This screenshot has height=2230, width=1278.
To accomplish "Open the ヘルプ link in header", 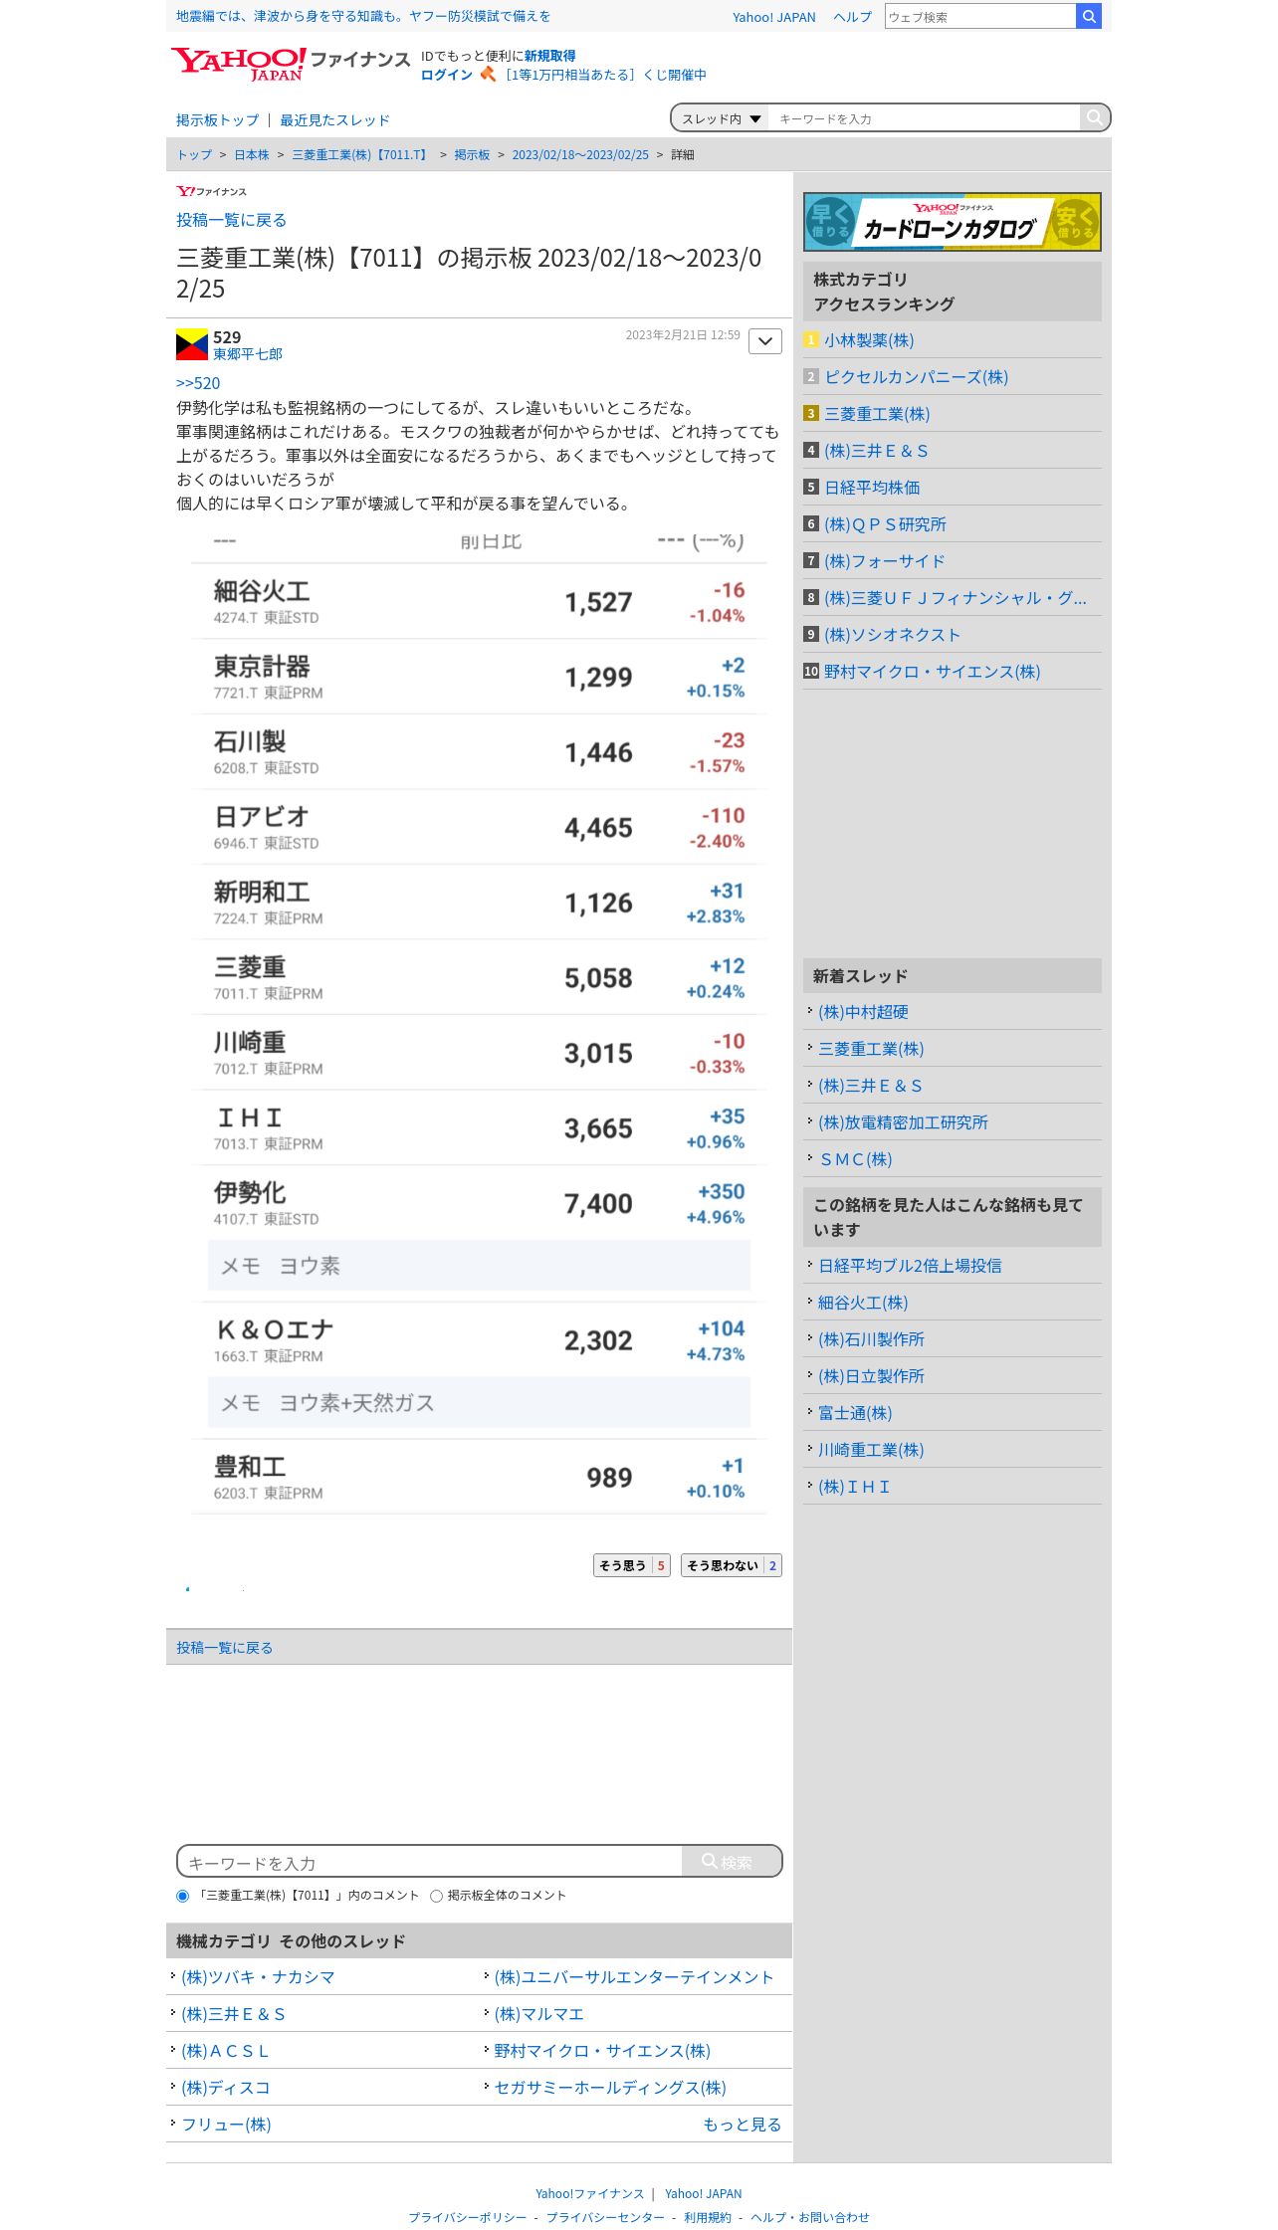I will (852, 17).
